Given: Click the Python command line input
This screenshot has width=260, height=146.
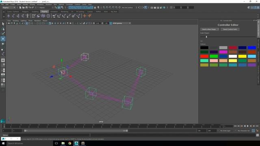Looking at the screenshot, I should pos(49,135).
